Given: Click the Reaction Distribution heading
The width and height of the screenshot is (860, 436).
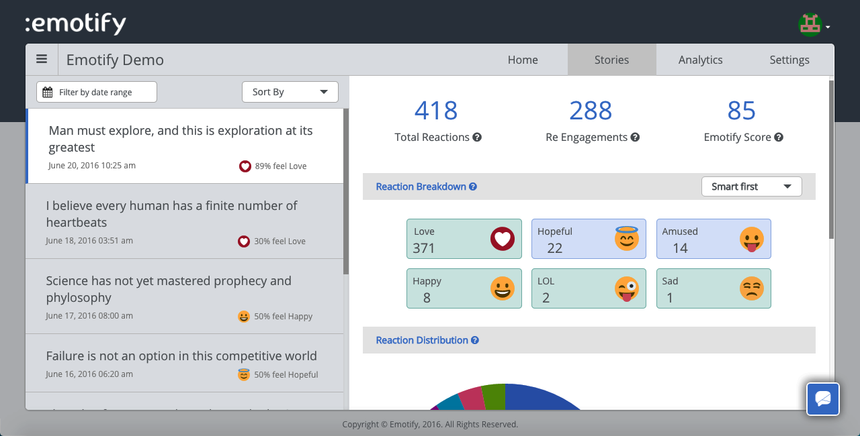Looking at the screenshot, I should tap(422, 340).
